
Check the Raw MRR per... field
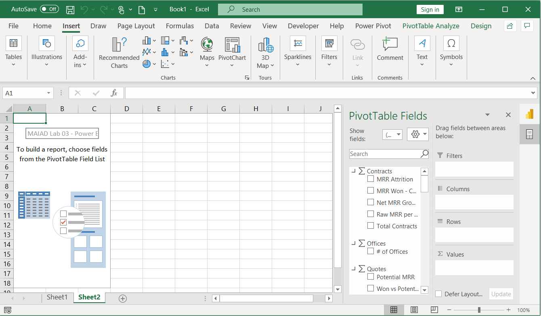click(371, 214)
